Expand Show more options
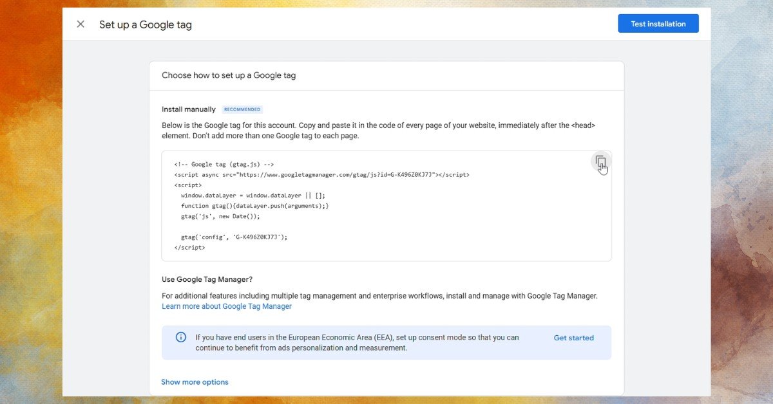 [195, 382]
